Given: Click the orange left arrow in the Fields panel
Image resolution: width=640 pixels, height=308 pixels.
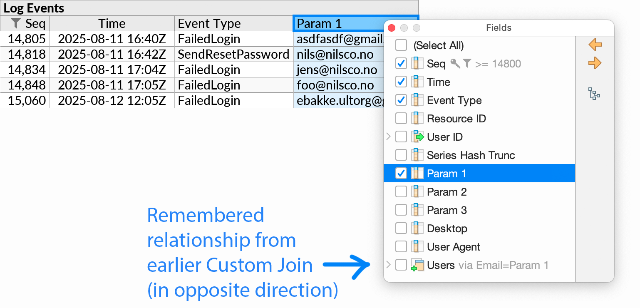Looking at the screenshot, I should 595,45.
